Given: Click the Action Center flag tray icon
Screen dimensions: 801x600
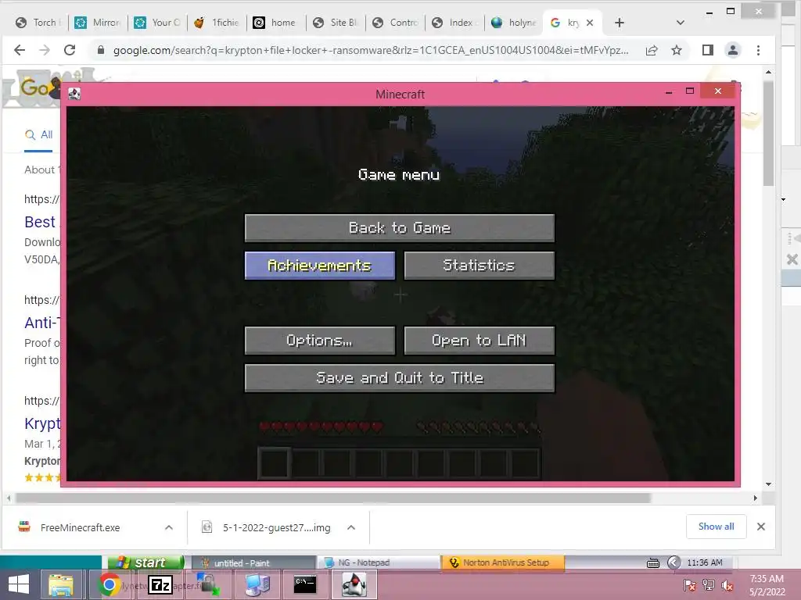Looking at the screenshot, I should pyautogui.click(x=690, y=585).
